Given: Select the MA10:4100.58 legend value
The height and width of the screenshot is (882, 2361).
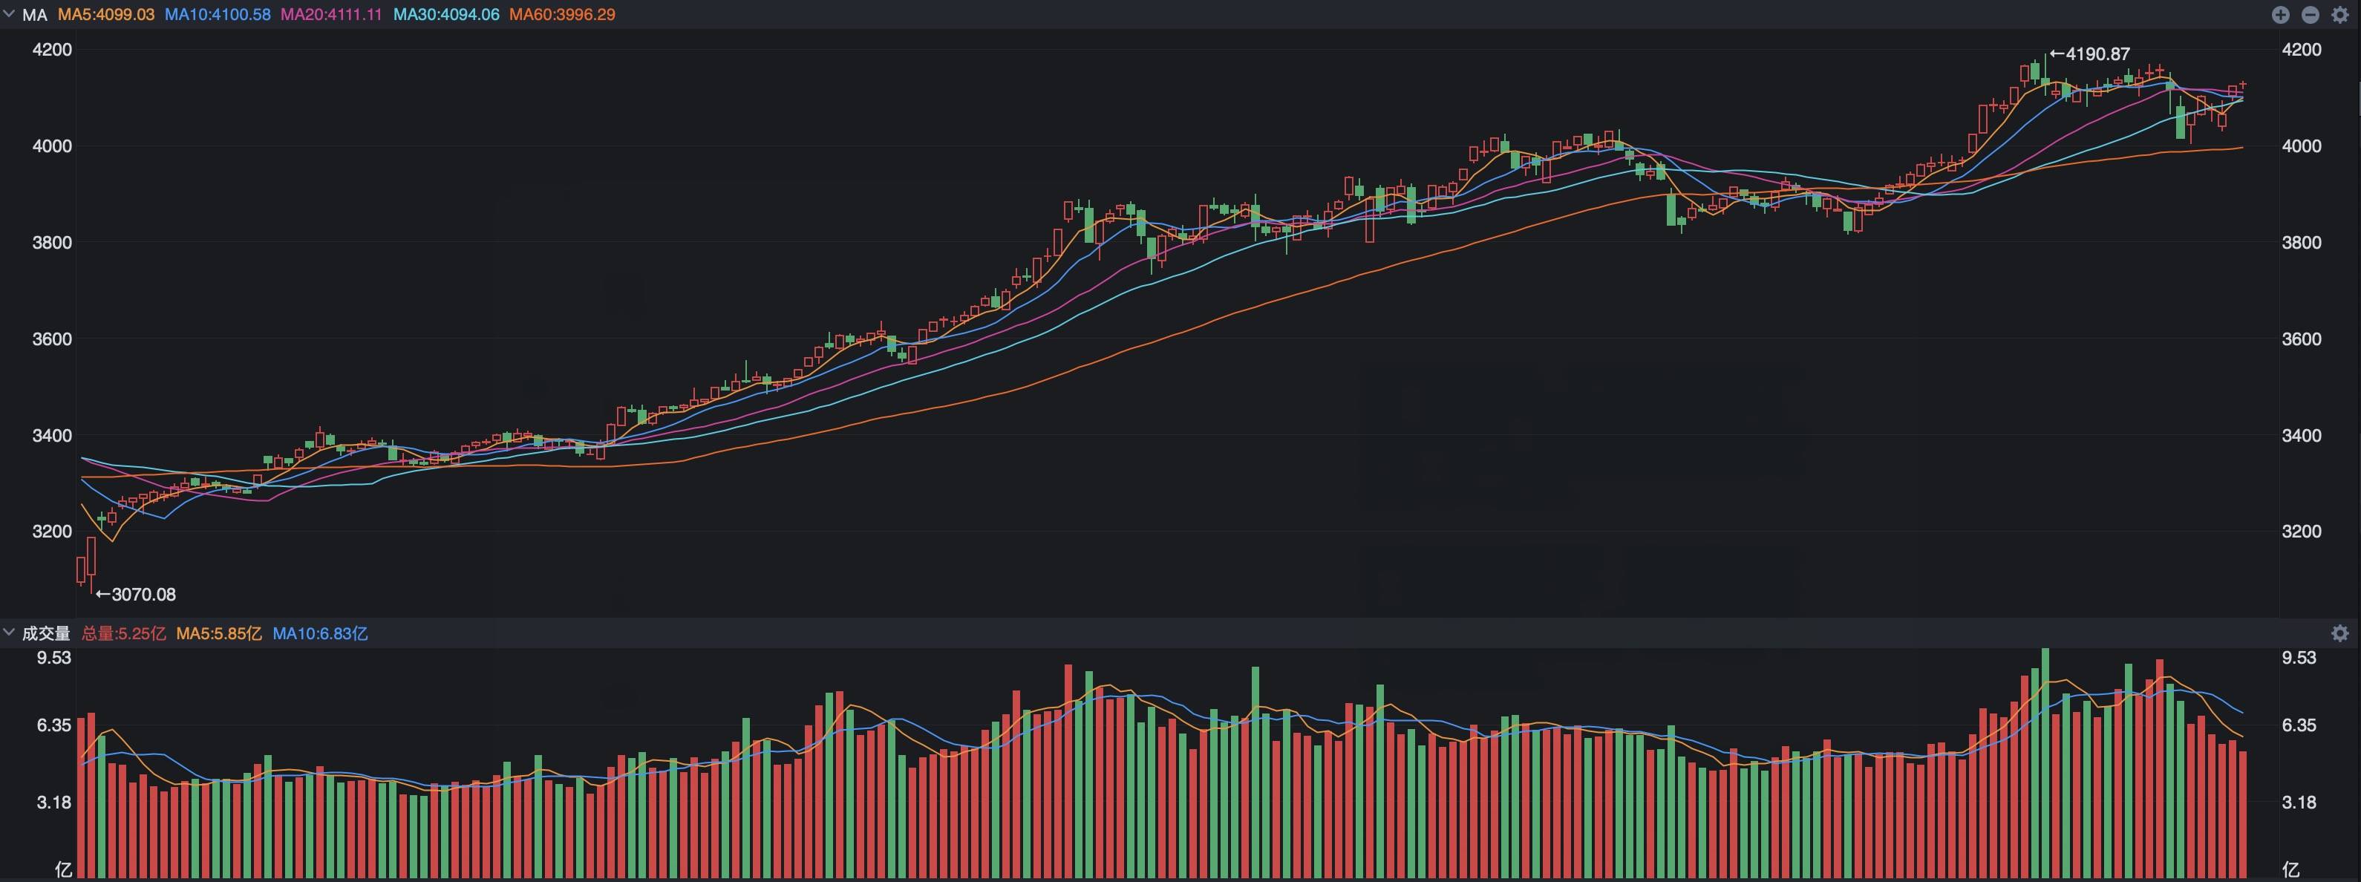Looking at the screenshot, I should tap(218, 15).
